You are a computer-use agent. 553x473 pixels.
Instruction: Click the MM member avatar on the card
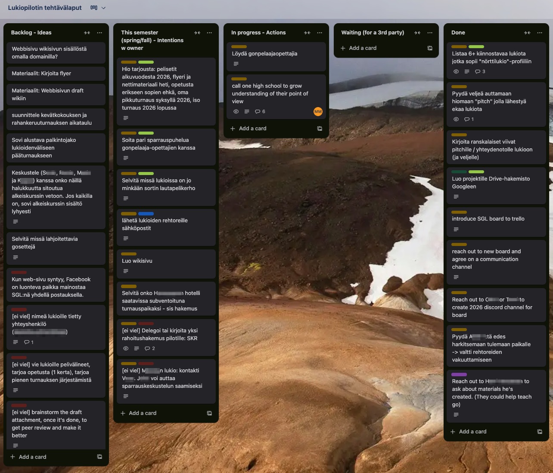318,112
